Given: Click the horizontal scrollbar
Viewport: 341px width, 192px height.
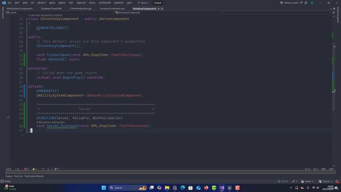Looking at the screenshot, I should coord(170,172).
